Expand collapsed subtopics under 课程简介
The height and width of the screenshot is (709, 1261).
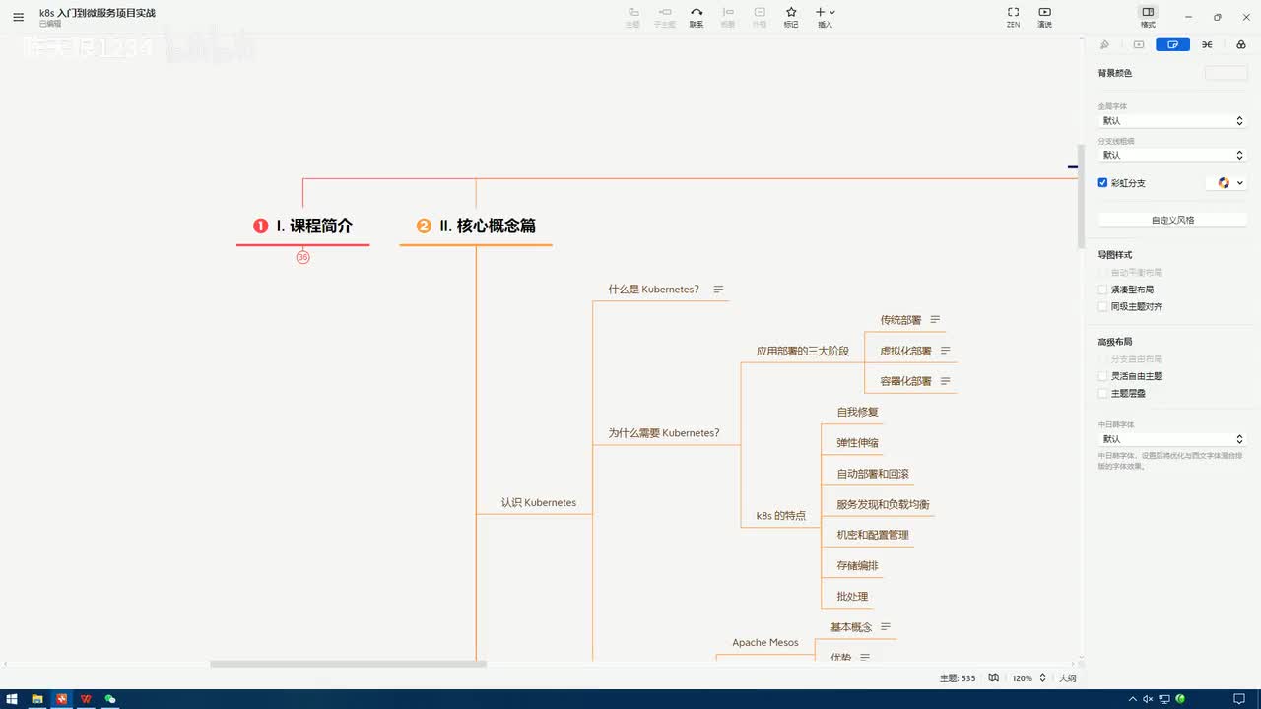302,257
